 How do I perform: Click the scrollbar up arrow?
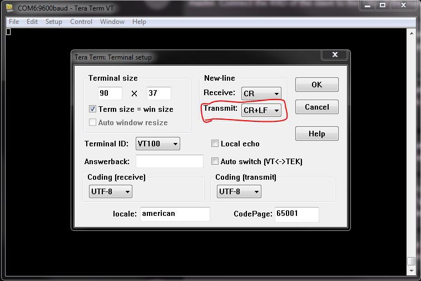412,33
